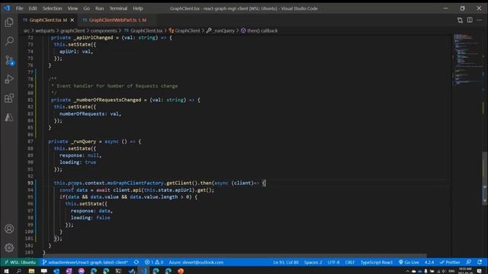Open Source Control view in activity bar
Image resolution: width=488 pixels, height=274 pixels.
pyautogui.click(x=9, y=60)
